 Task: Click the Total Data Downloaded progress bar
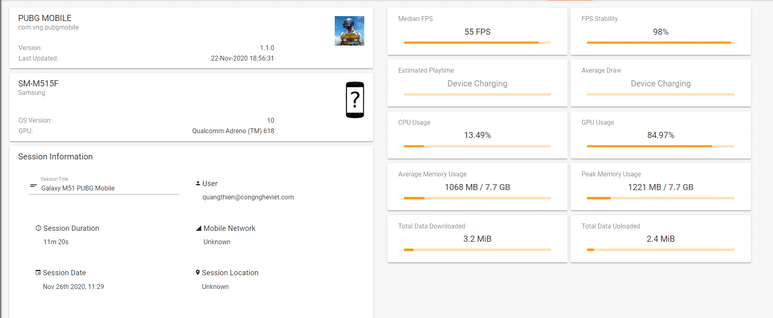[x=477, y=250]
